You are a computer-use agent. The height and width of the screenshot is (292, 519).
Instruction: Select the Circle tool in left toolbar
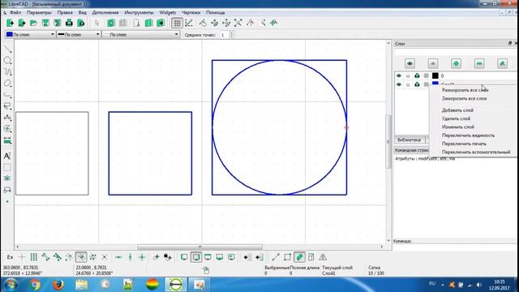pyautogui.click(x=7, y=61)
